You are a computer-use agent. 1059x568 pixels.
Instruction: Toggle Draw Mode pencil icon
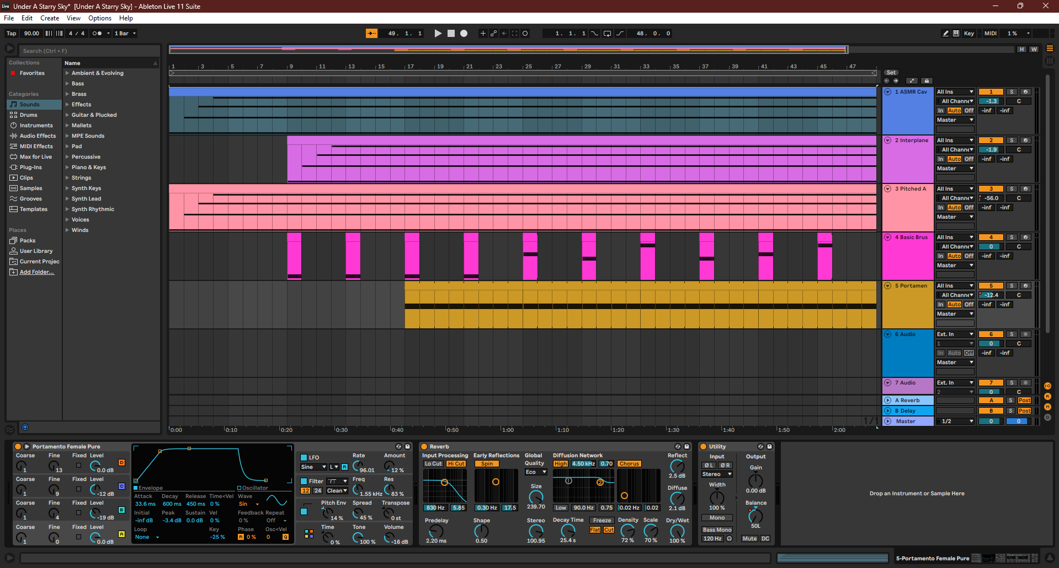point(945,34)
